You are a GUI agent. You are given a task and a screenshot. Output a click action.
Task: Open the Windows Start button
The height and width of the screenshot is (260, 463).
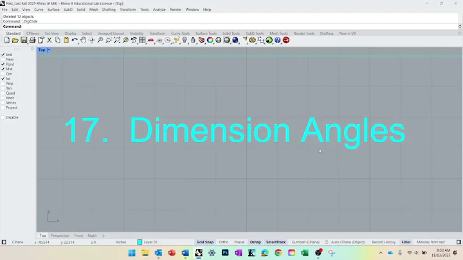132,253
